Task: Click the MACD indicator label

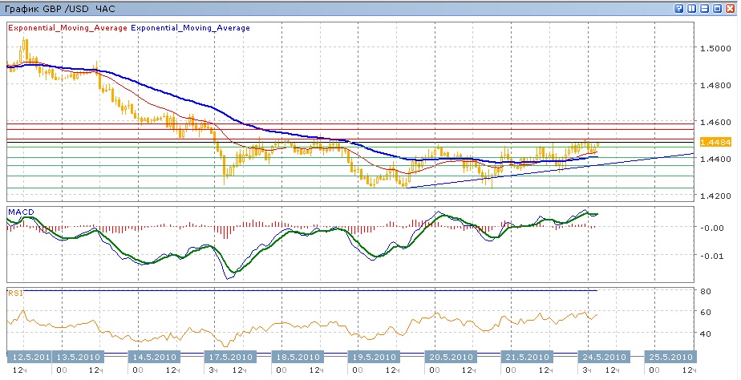Action: tap(20, 212)
